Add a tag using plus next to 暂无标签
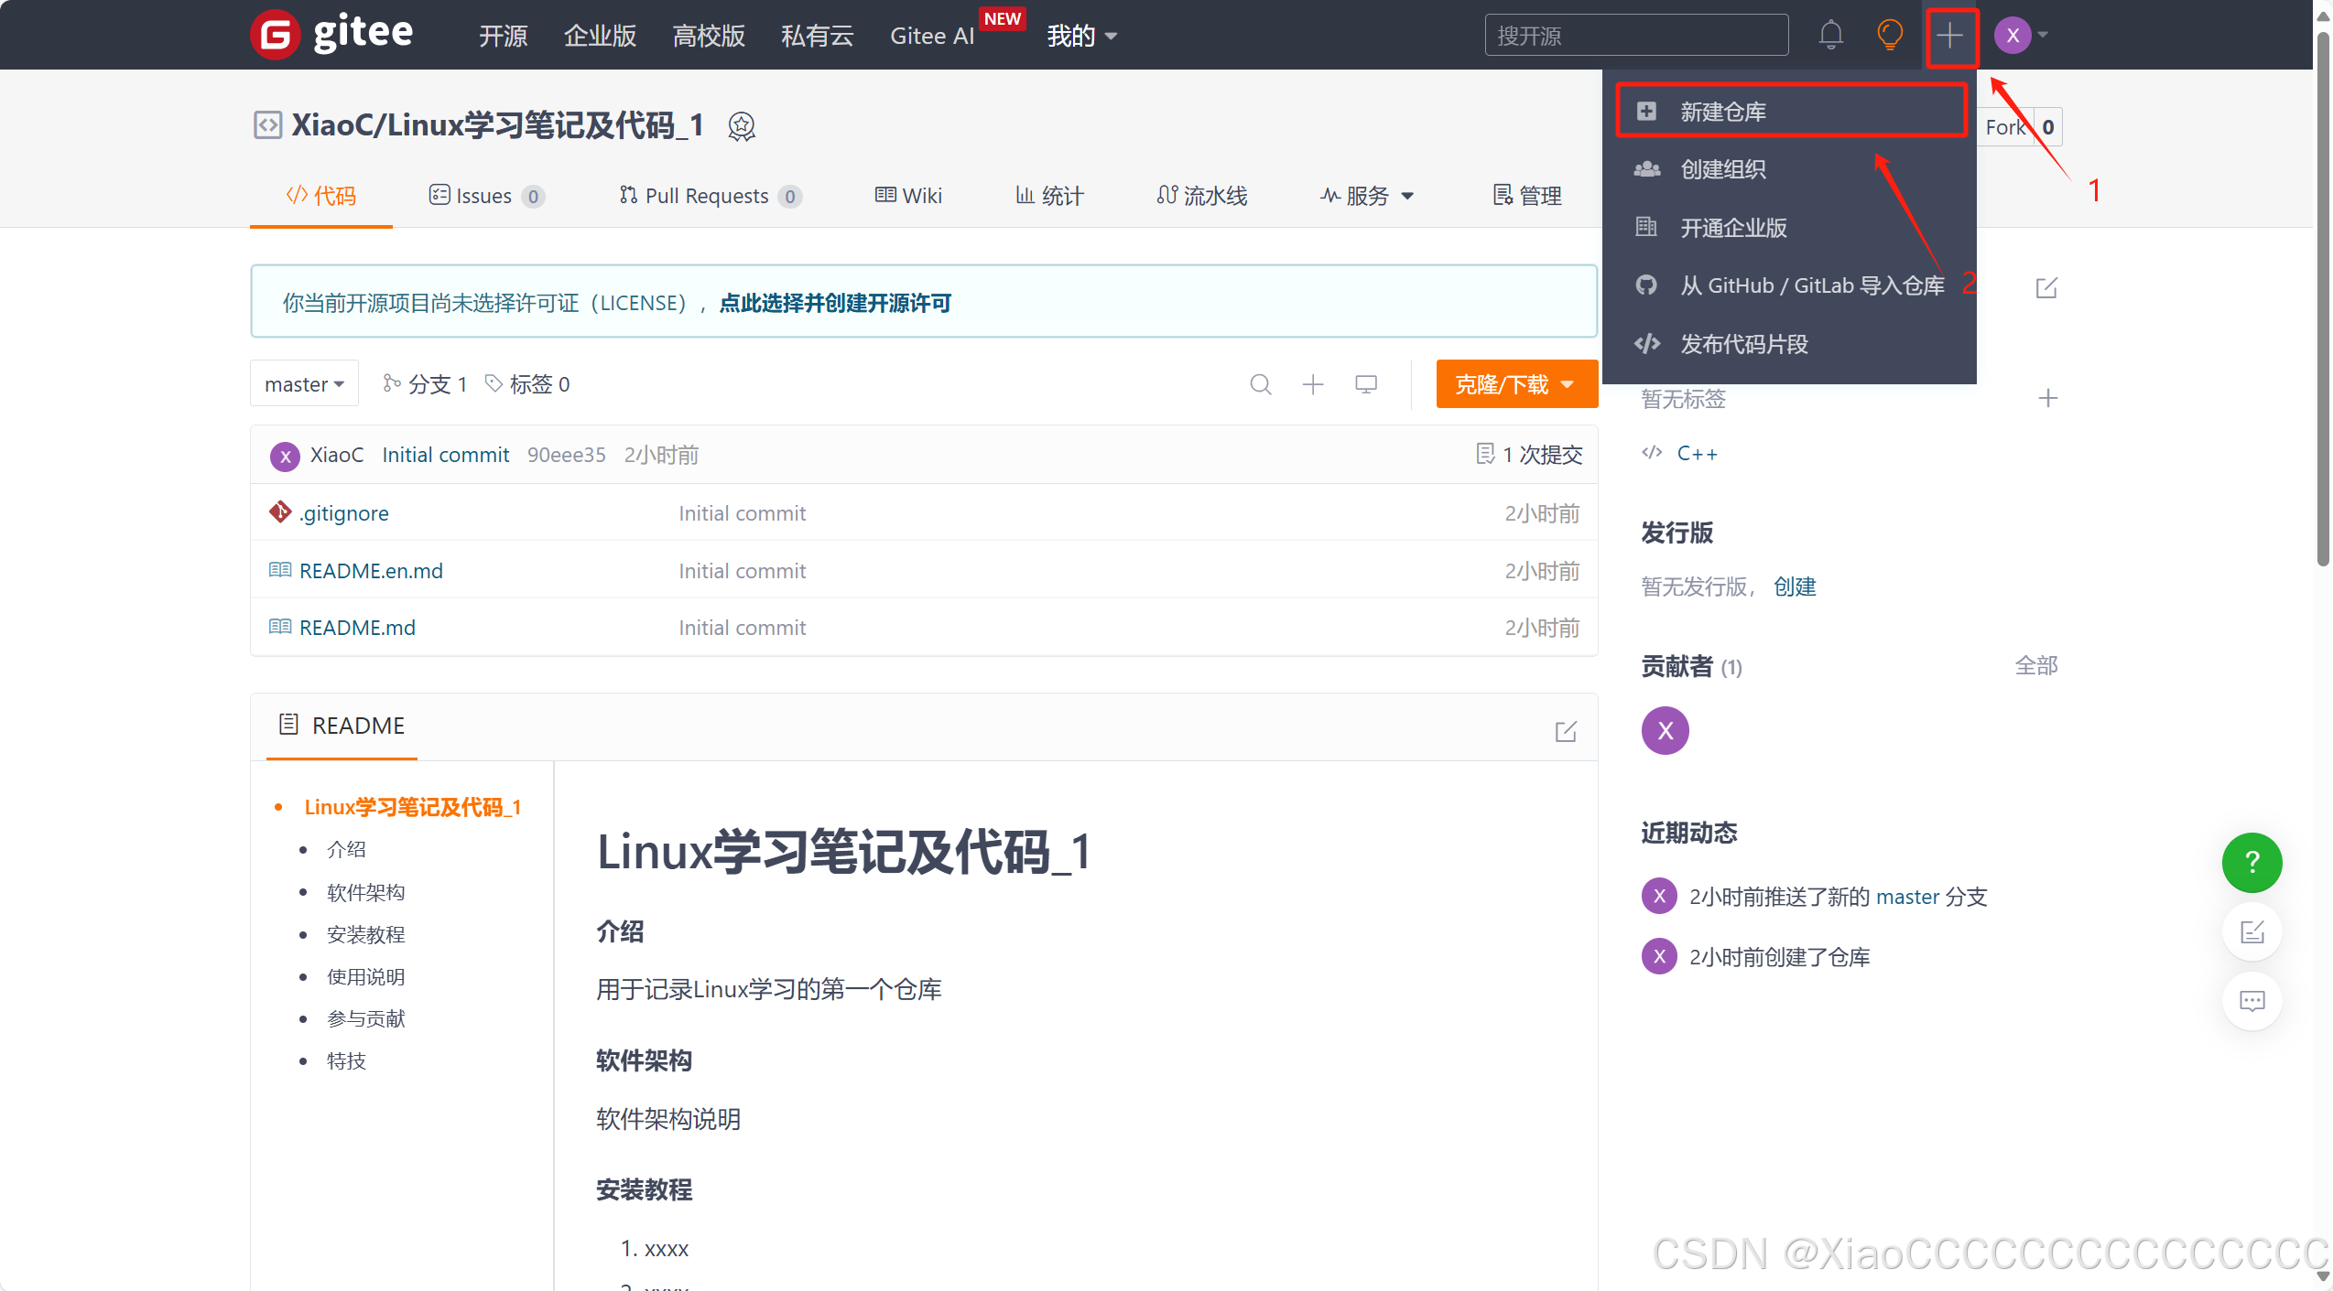 tap(2048, 398)
